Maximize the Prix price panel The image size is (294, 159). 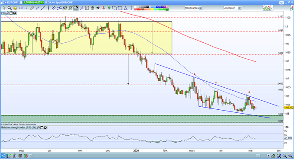pyautogui.click(x=11, y=13)
